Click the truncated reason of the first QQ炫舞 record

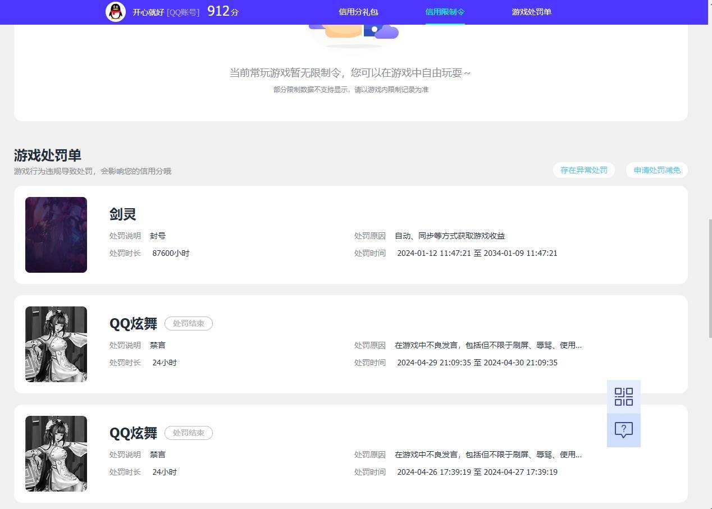tap(488, 345)
